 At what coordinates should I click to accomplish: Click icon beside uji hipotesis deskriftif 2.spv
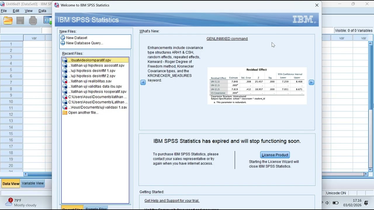tap(65, 76)
